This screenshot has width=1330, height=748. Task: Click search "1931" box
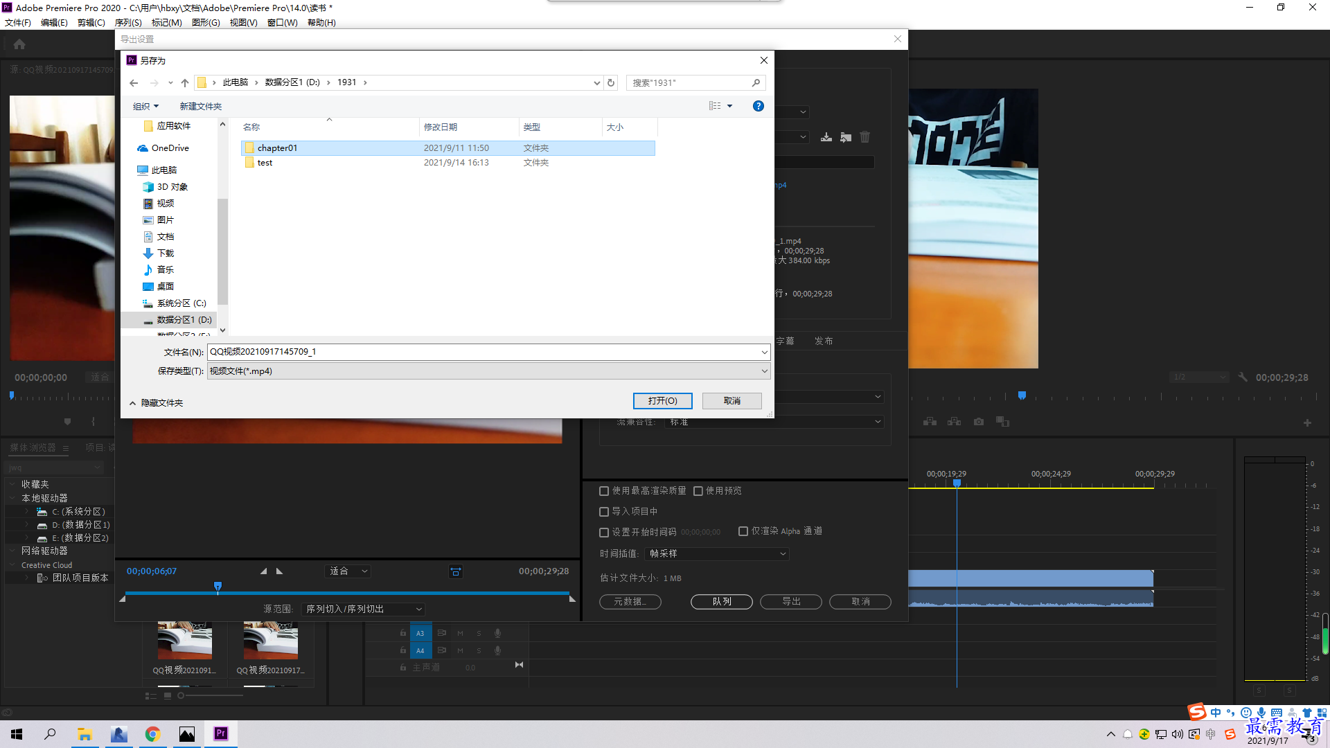[x=696, y=82]
